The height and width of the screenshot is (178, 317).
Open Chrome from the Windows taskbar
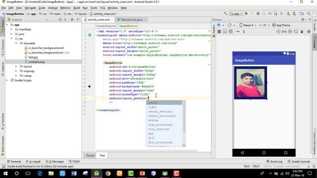click(108, 174)
